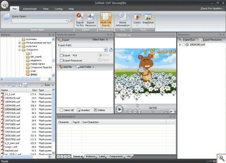Switch to the Instance tab

click(x=90, y=156)
